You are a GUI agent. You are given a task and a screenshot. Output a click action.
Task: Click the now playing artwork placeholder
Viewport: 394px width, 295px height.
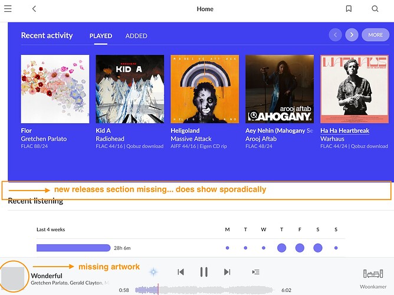[x=13, y=278]
